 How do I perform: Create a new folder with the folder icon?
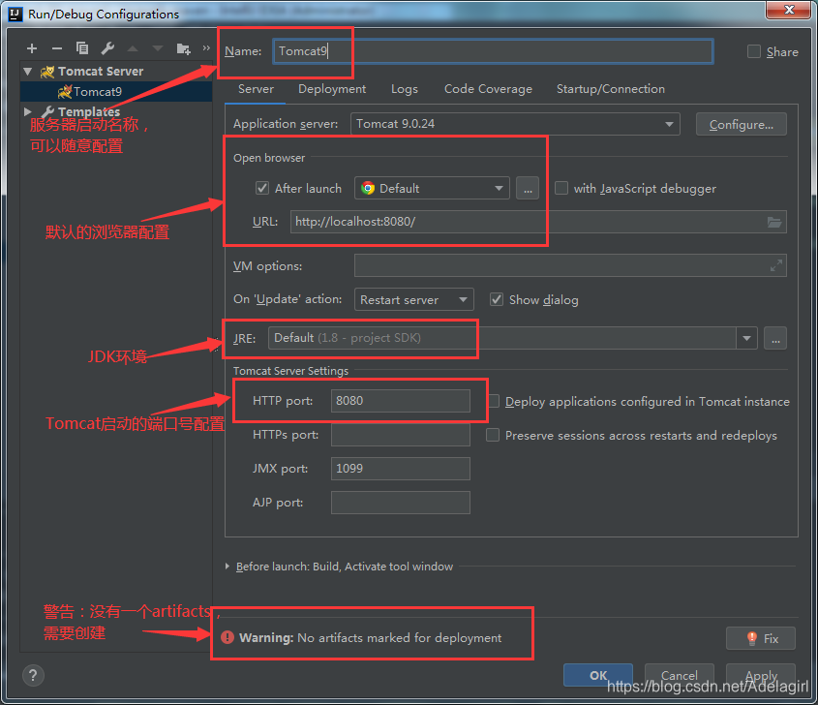click(x=183, y=48)
